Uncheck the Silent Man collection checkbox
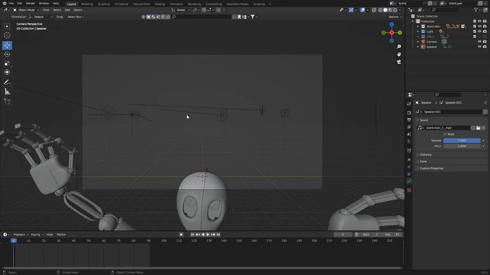490x275 pixels. pos(475,26)
